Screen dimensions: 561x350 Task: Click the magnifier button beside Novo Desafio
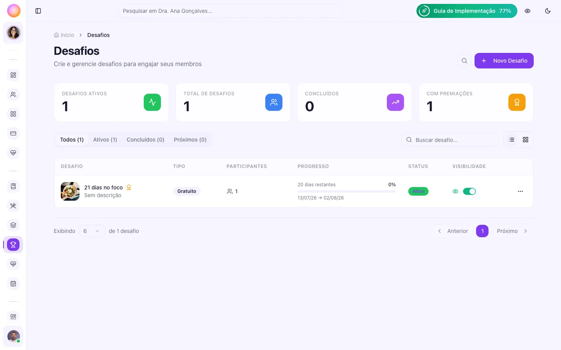point(464,61)
